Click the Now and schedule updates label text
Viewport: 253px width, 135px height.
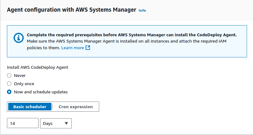(41, 92)
